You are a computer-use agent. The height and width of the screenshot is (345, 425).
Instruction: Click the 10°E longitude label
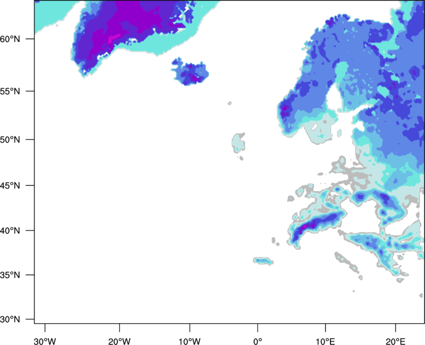point(325,341)
